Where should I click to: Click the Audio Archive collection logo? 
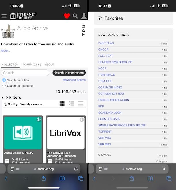click(x=8, y=31)
